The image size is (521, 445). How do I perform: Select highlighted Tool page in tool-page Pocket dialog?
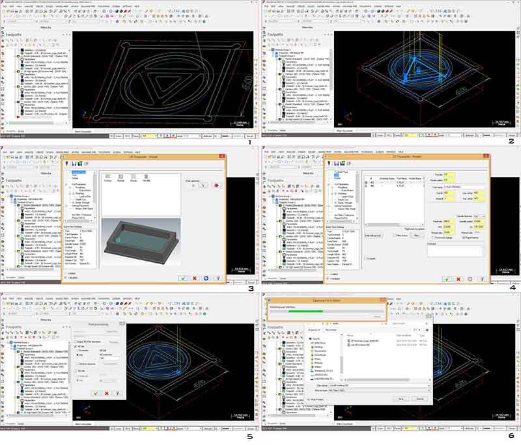336,175
